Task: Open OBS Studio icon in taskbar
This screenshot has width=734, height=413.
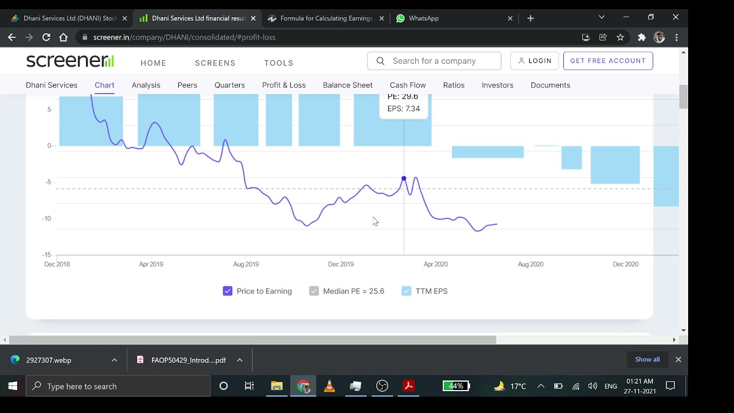Action: tap(382, 386)
